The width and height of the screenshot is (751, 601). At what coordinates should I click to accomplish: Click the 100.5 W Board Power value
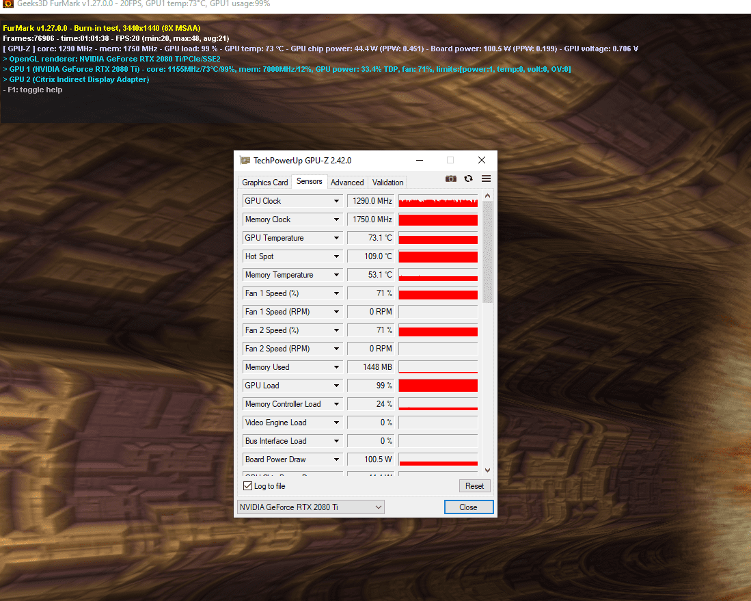coord(370,459)
